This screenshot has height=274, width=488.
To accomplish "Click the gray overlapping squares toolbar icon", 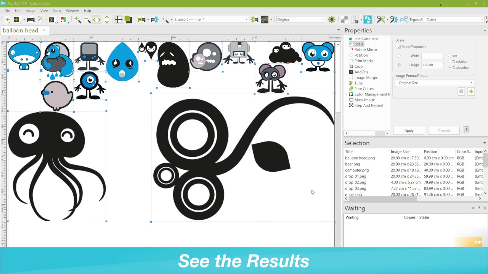I will pos(344,20).
